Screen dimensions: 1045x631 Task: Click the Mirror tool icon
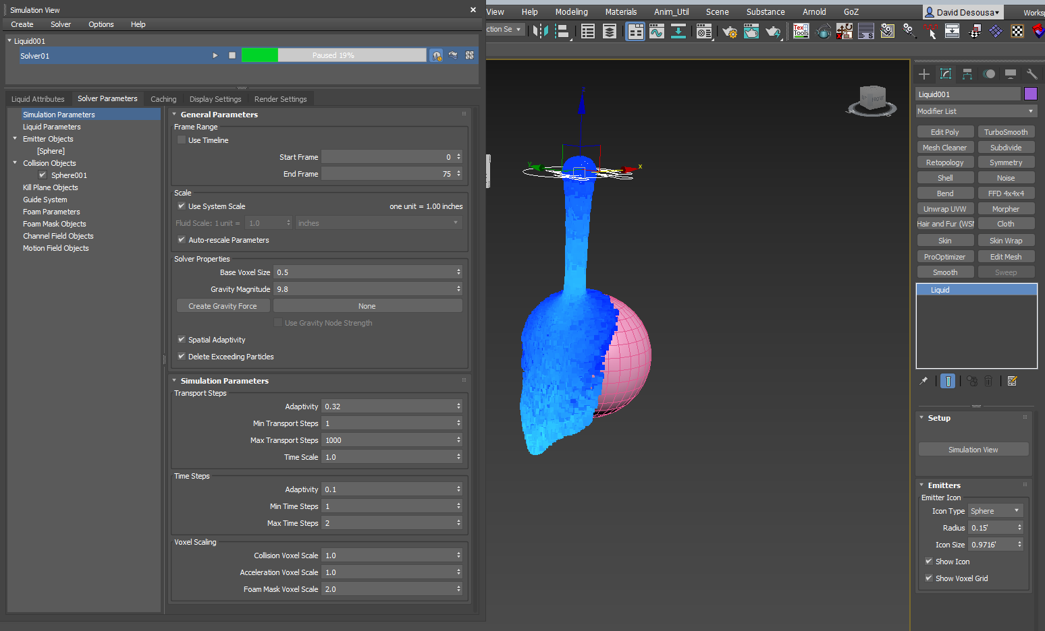541,31
